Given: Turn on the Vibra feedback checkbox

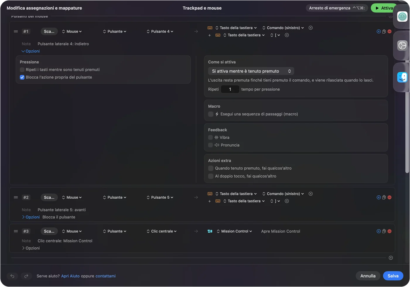Looking at the screenshot, I should pyautogui.click(x=210, y=138).
